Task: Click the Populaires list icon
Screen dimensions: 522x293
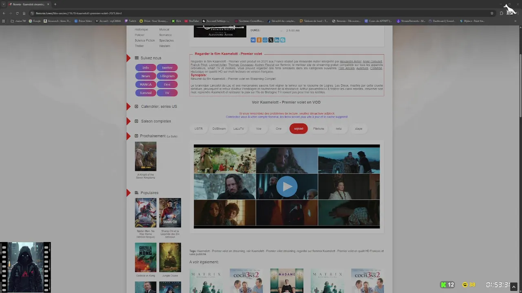Action: point(137,193)
